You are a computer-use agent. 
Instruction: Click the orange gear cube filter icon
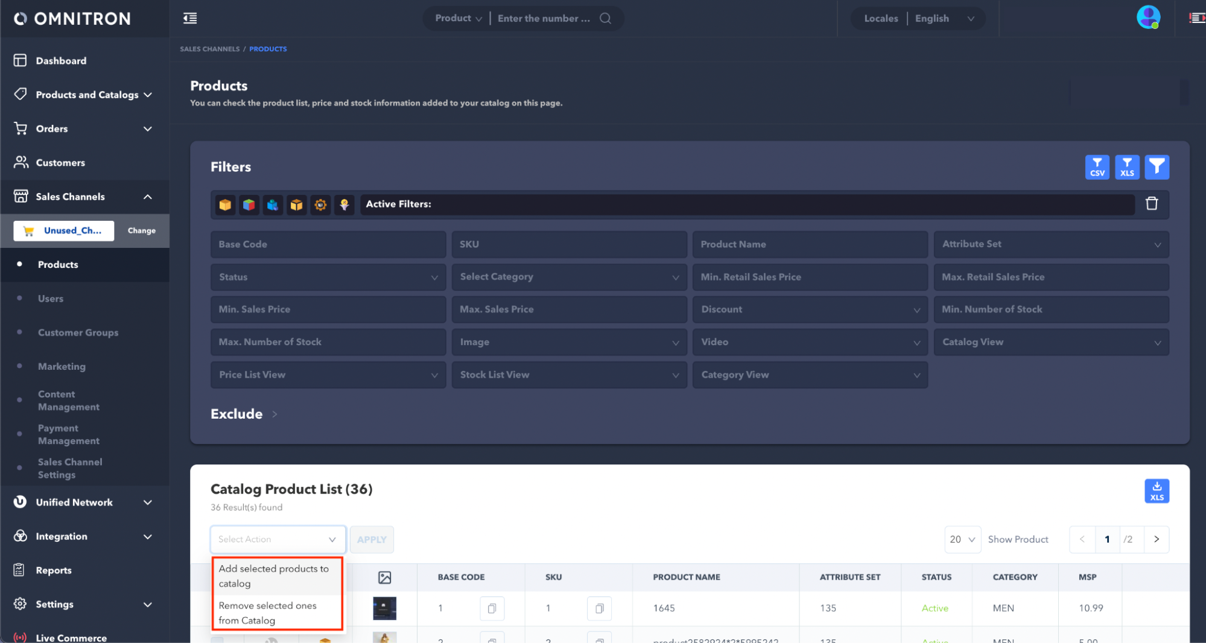320,204
